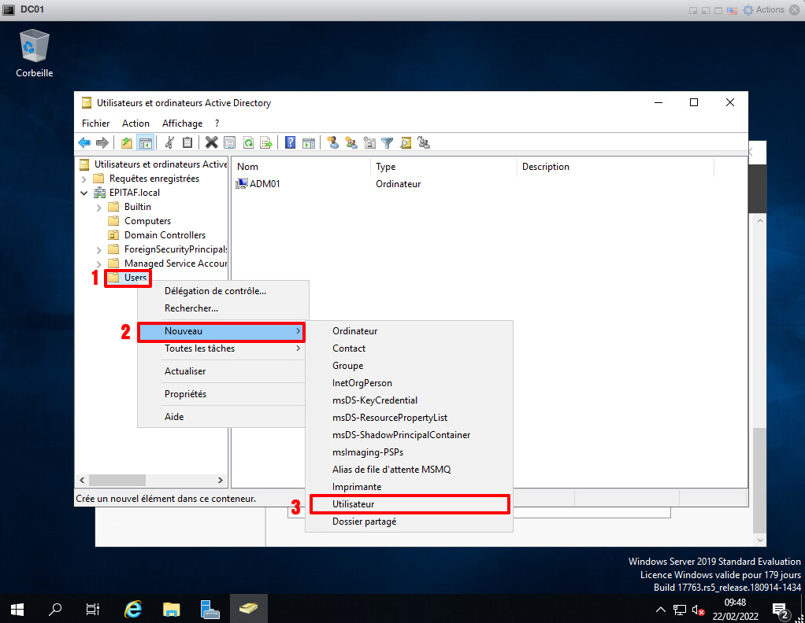Expand the Builtin container in the tree

pos(98,207)
